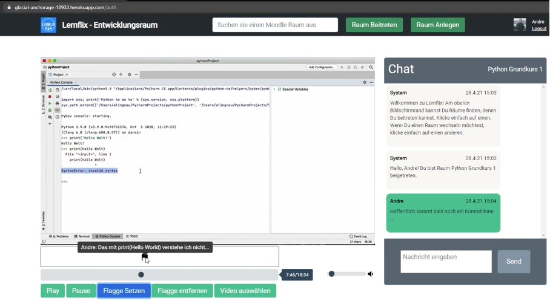Focus the Moodle Raum search field
Screen dimensions: 550x301
[275, 25]
